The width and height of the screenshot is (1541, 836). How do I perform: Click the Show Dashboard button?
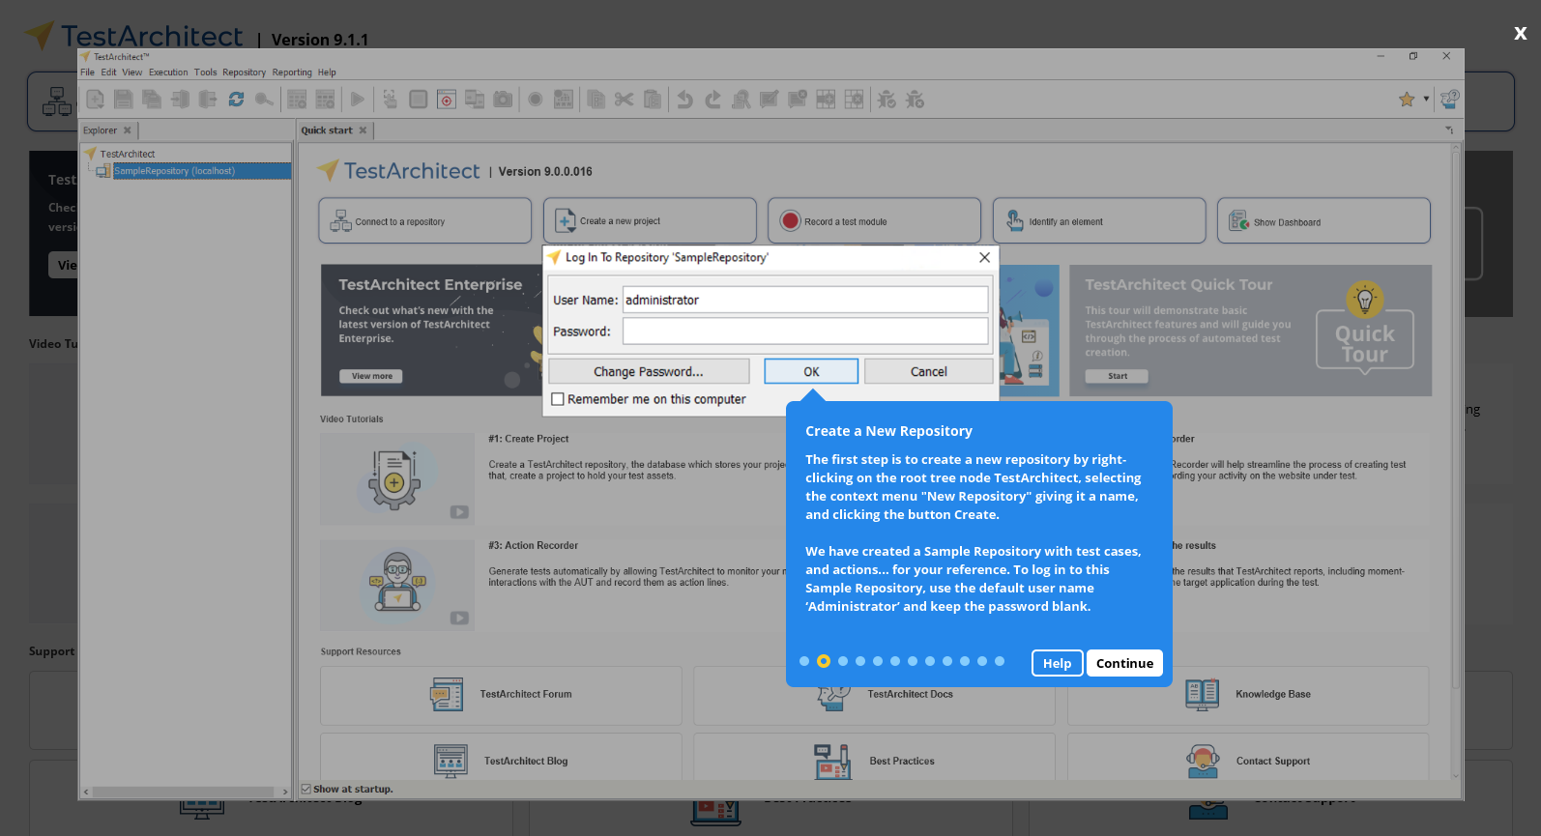(1323, 221)
